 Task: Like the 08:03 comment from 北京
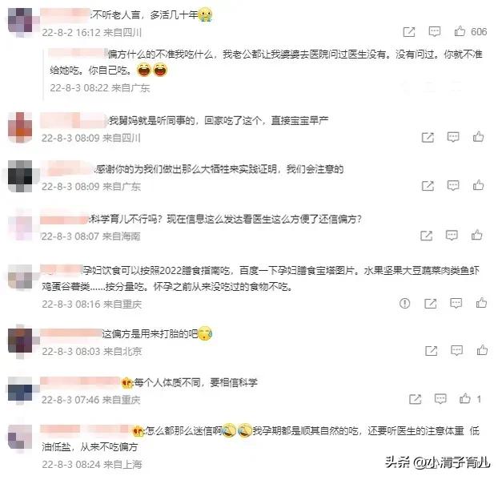tap(482, 350)
